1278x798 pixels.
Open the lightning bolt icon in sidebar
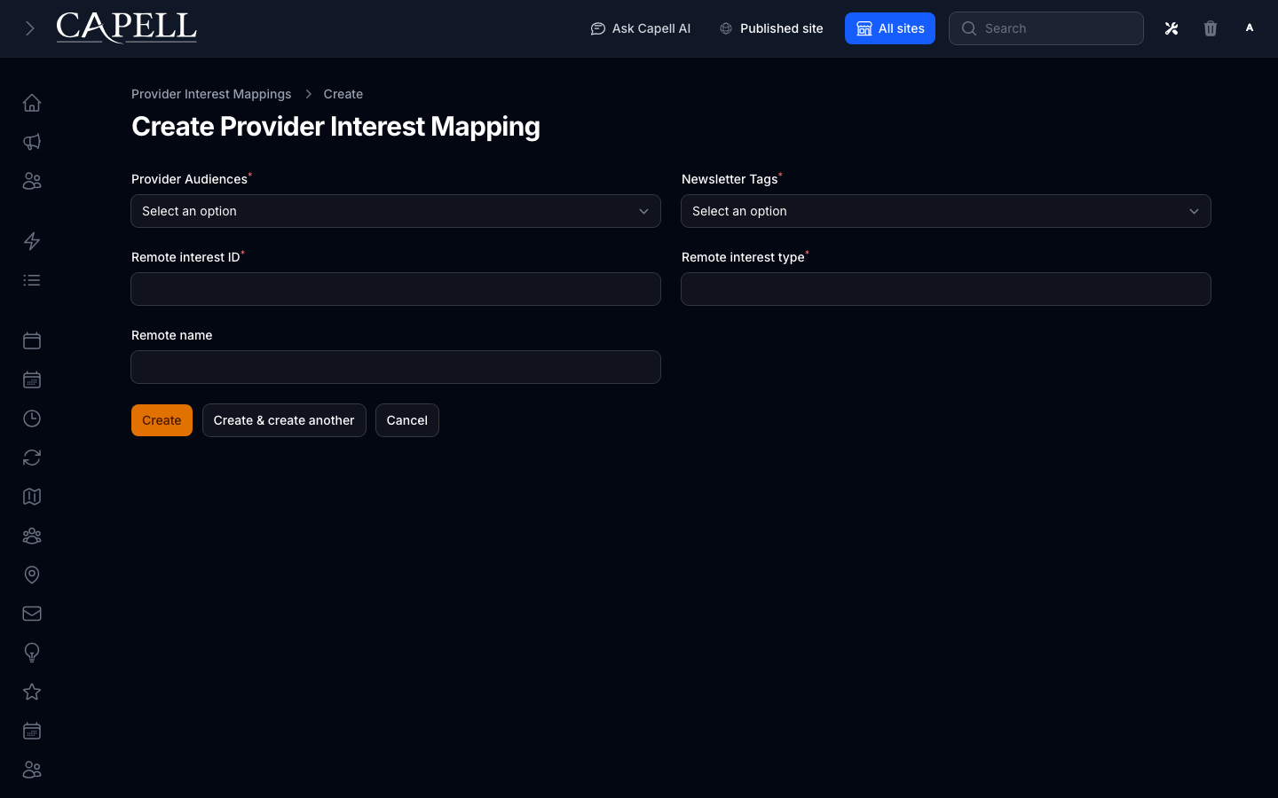pyautogui.click(x=32, y=241)
